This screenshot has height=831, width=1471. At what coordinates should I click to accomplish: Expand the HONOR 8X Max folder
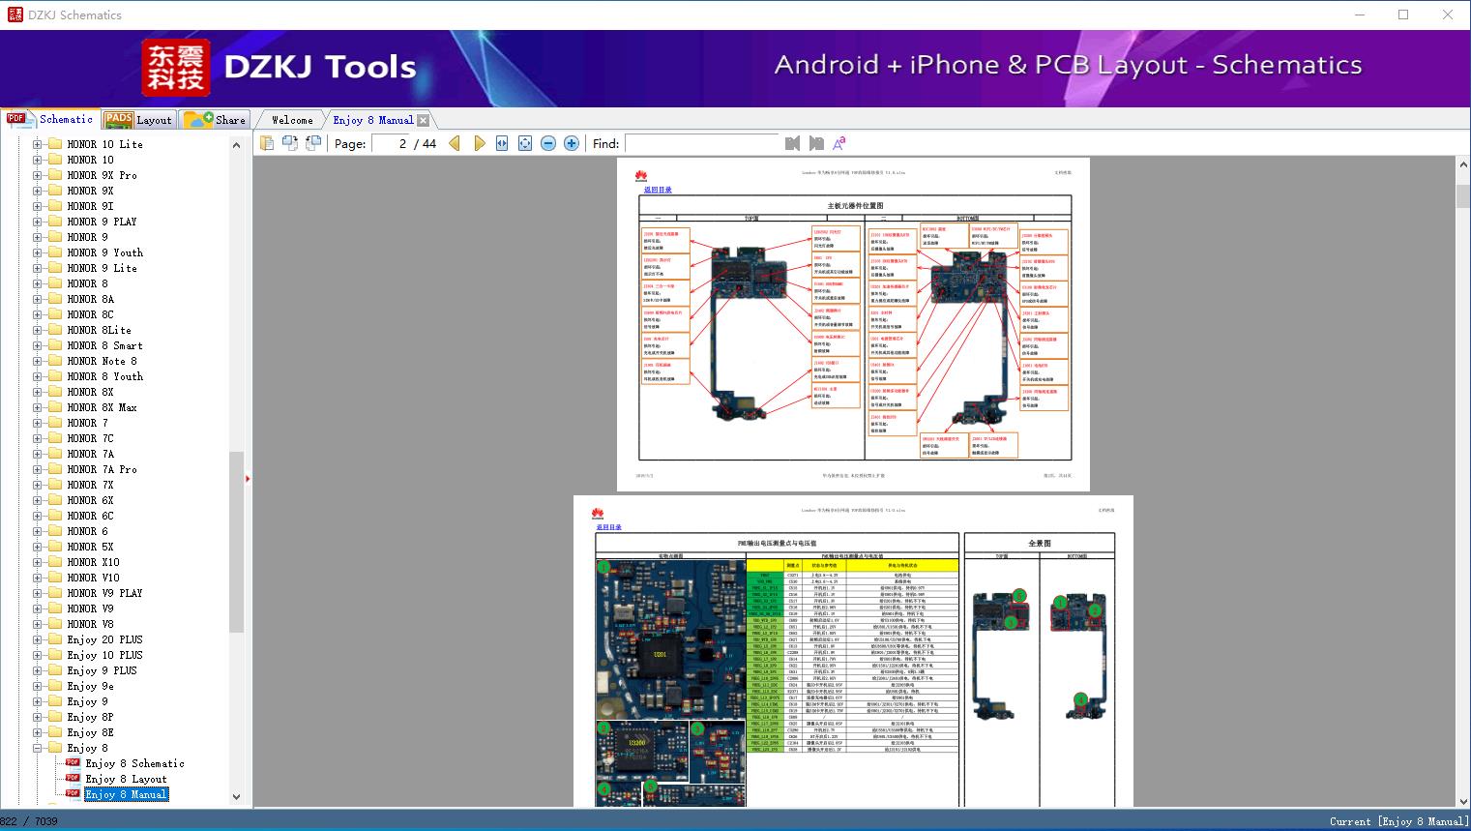coord(38,407)
